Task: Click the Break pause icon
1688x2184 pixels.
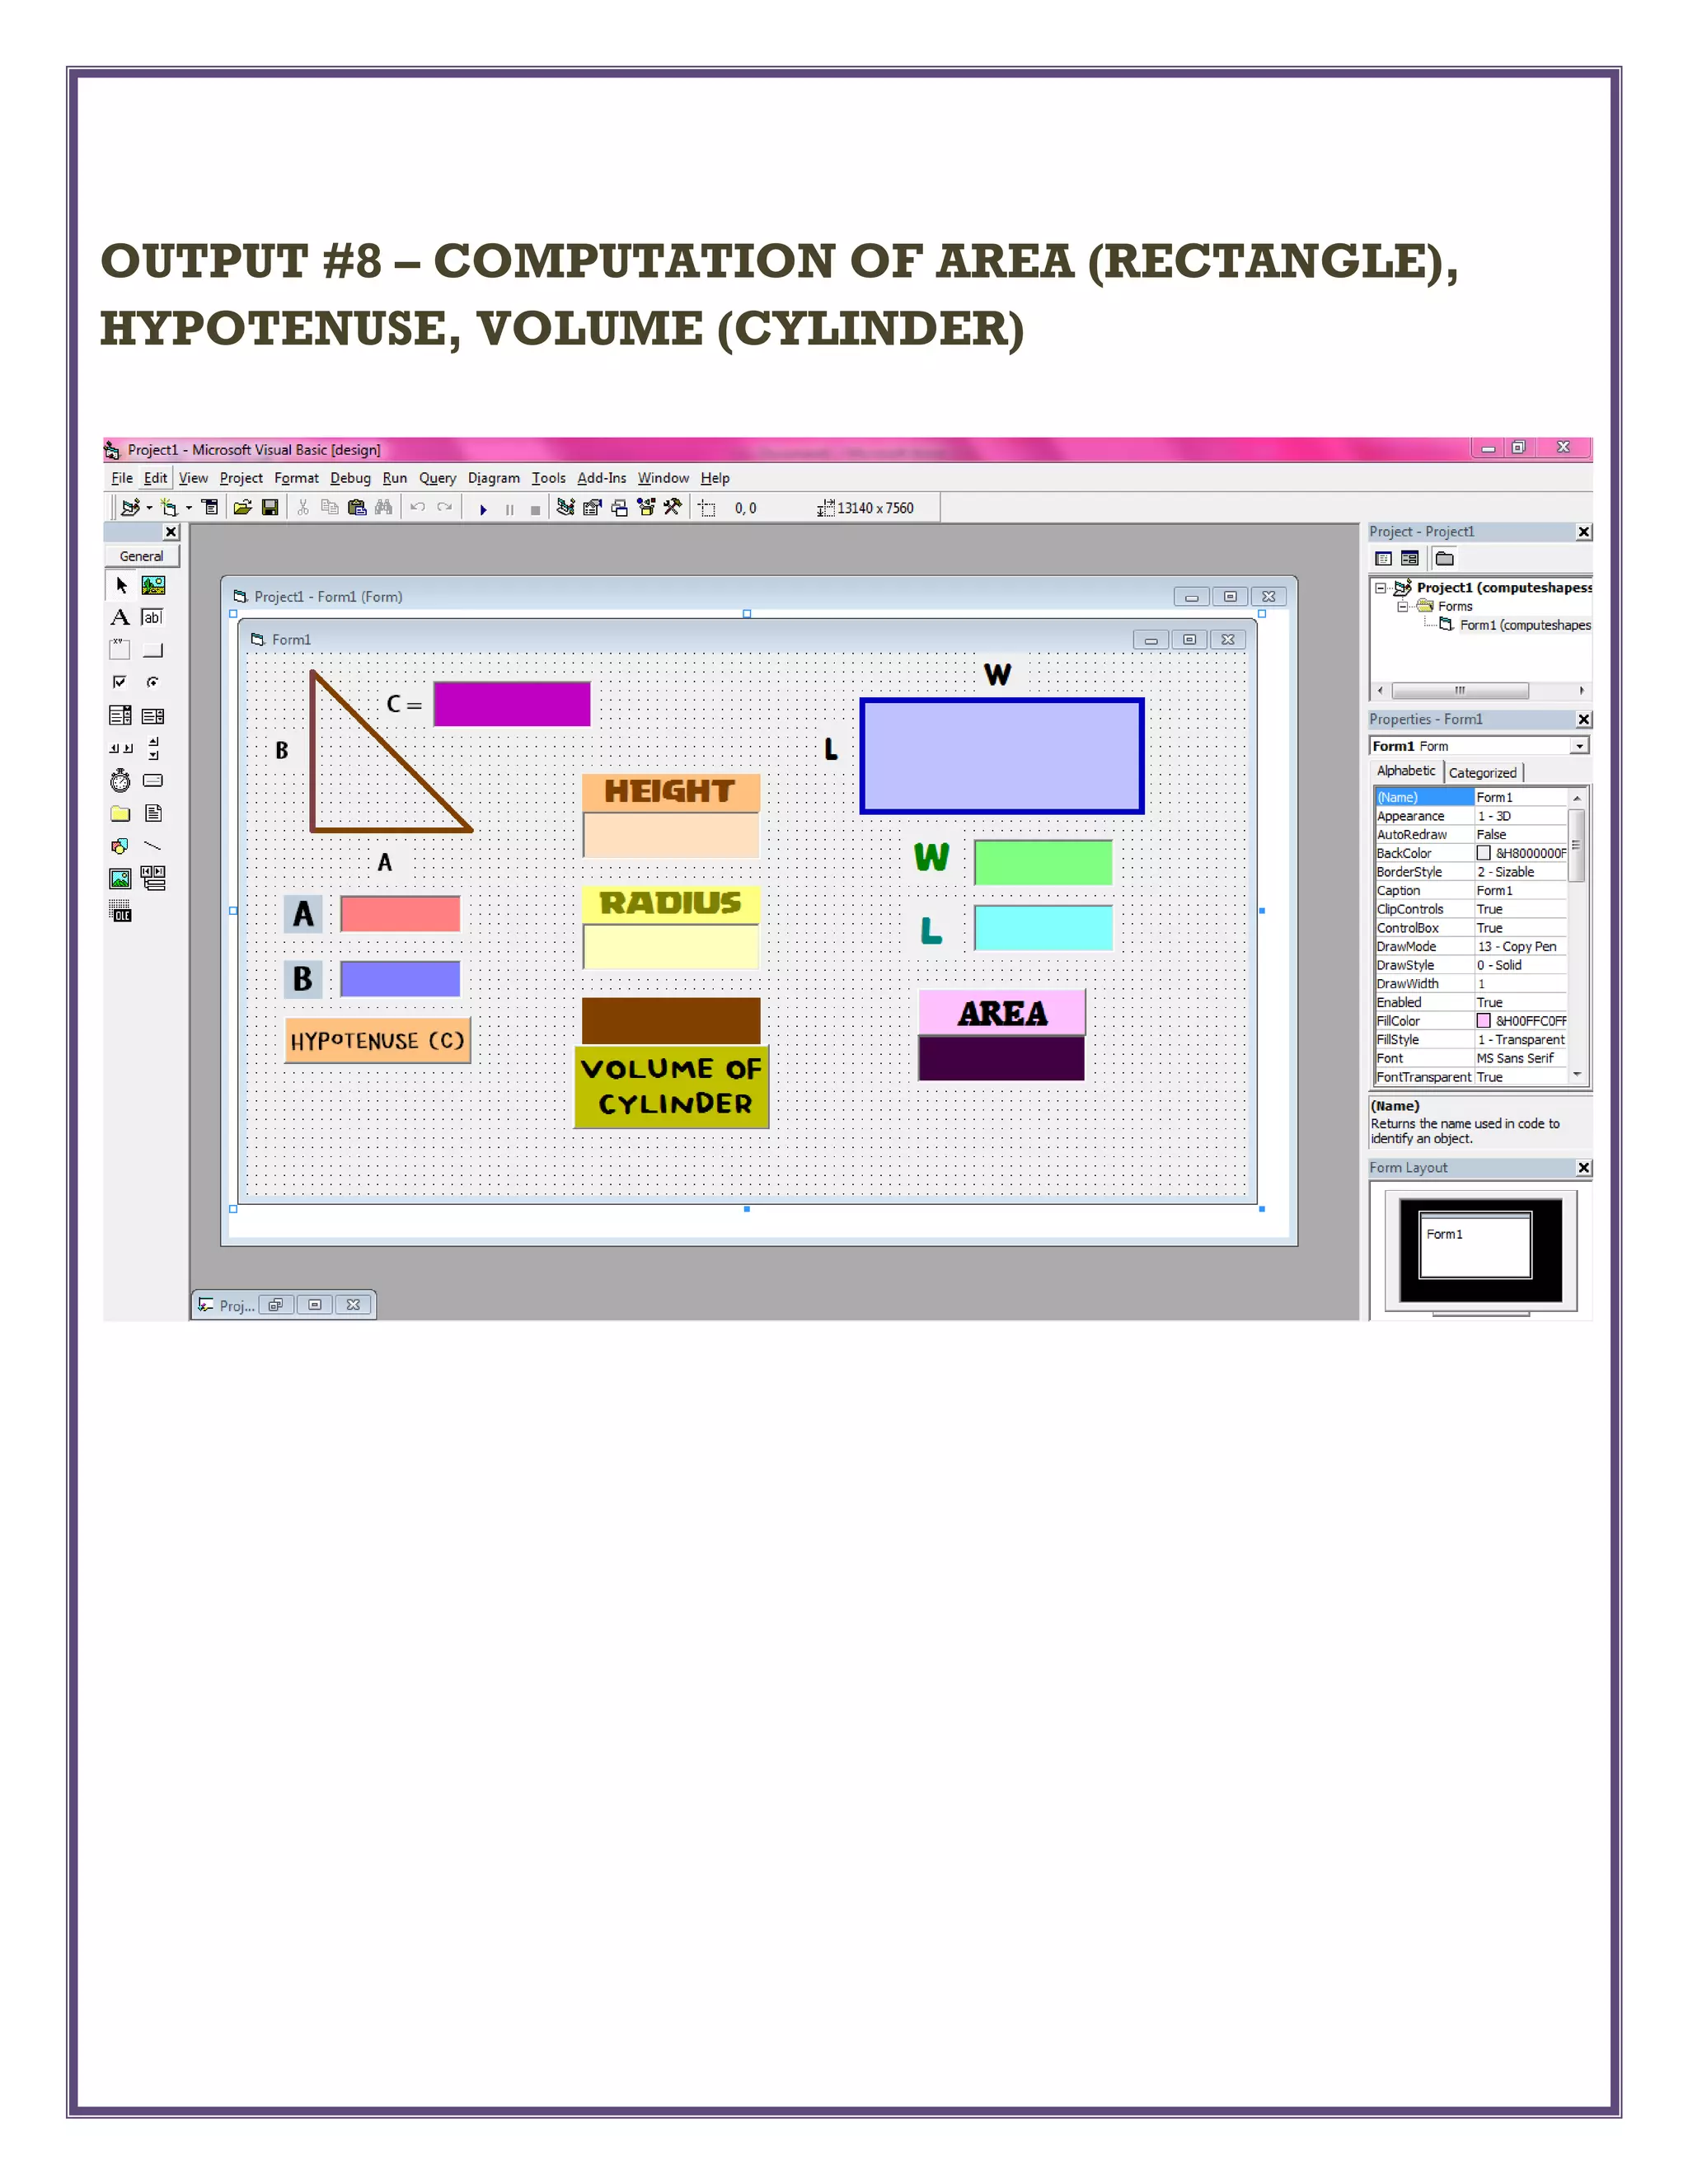Action: pos(509,509)
